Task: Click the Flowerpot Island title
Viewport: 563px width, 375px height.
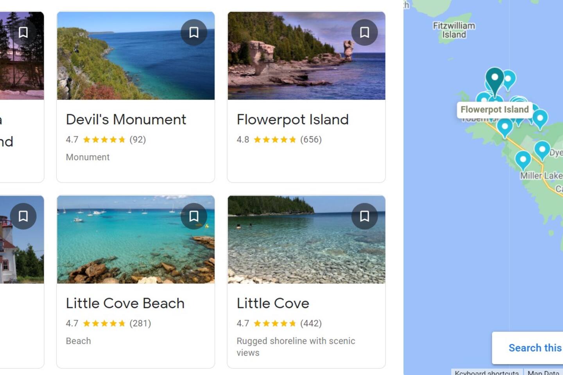Action: 292,120
